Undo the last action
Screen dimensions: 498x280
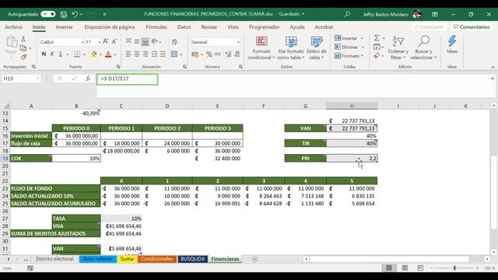point(75,14)
